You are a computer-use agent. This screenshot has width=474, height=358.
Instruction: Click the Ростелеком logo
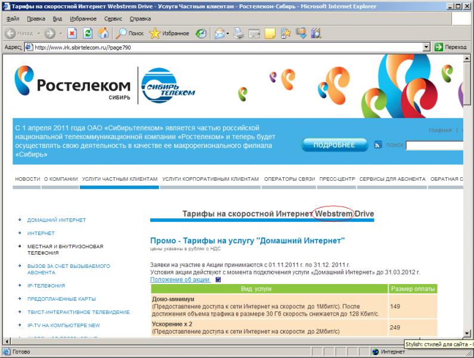[x=73, y=83]
